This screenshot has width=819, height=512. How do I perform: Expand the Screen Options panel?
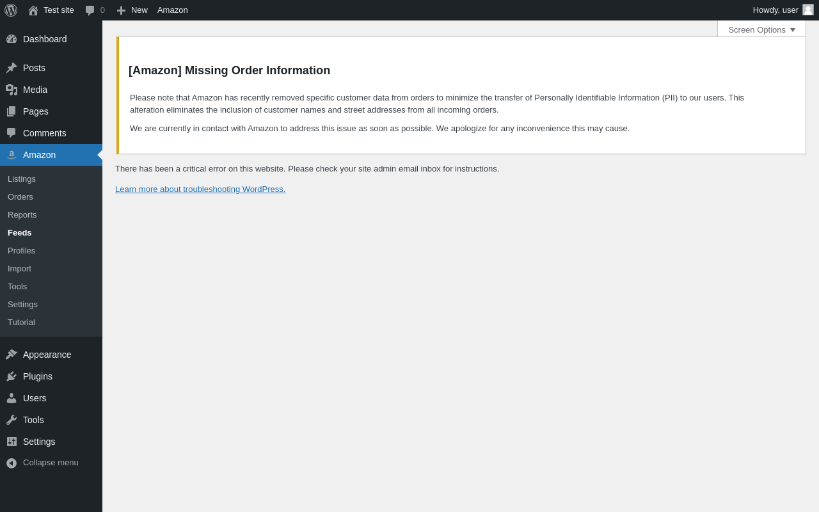click(761, 29)
